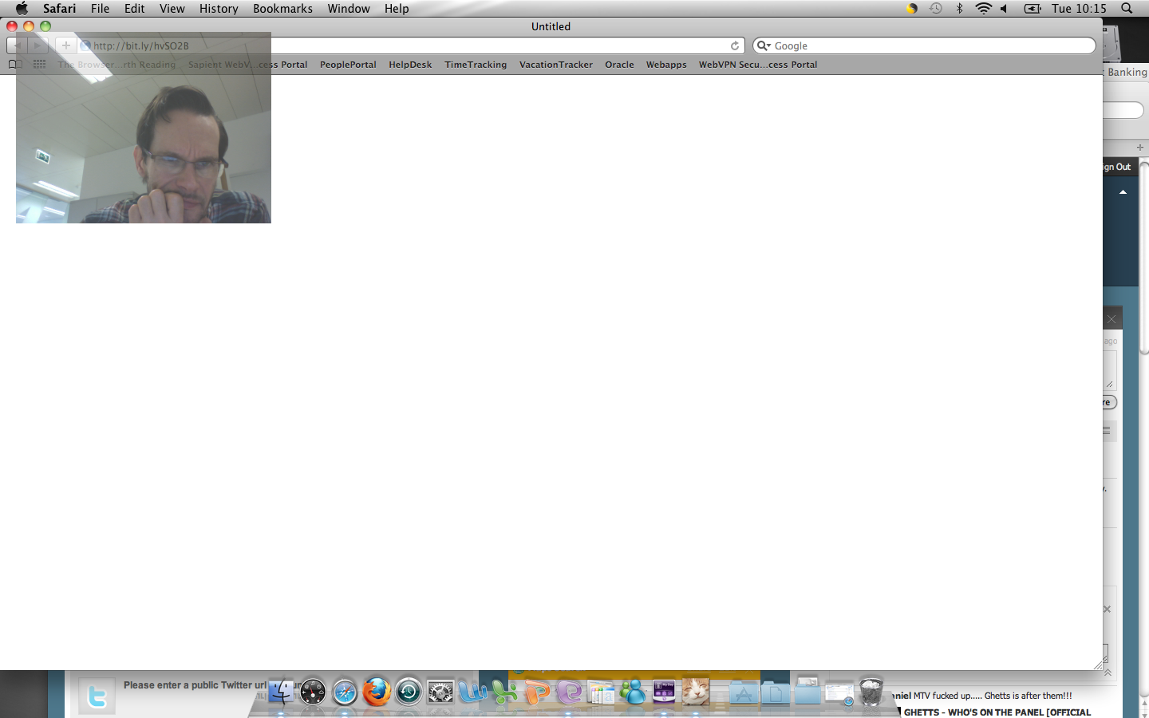1149x718 pixels.
Task: Open System Preferences gear in the Dock
Action: 440,692
